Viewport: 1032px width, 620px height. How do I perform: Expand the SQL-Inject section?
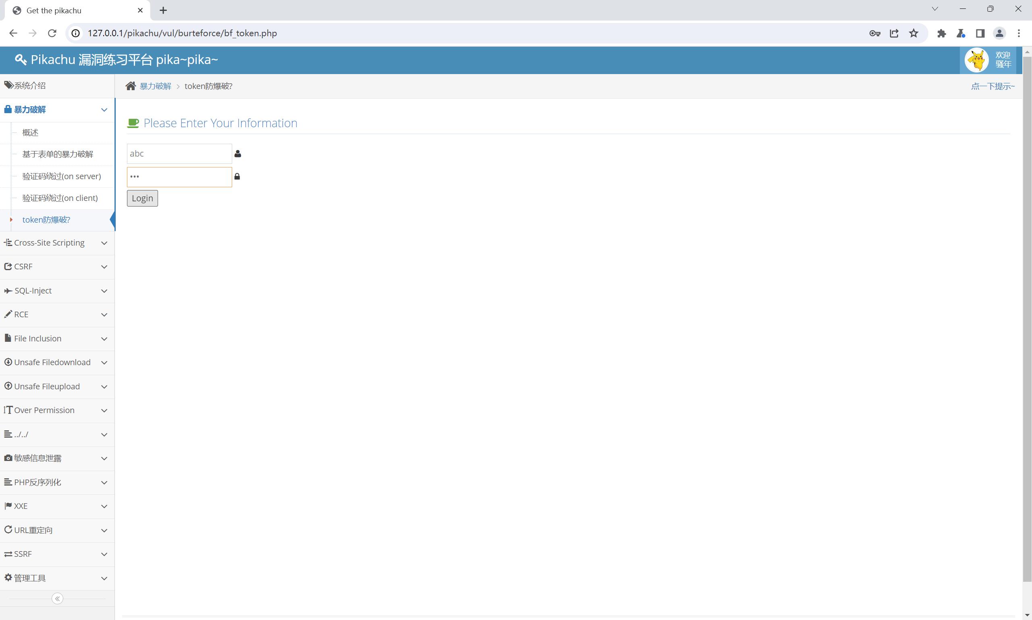click(57, 291)
